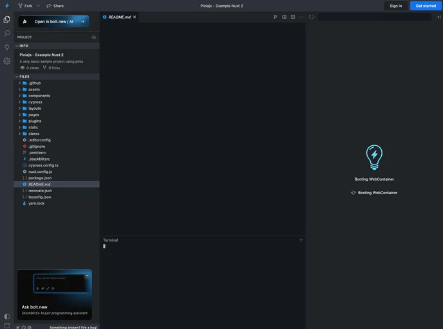Expand the static folder
Screen dimensions: 443x329
click(57, 127)
